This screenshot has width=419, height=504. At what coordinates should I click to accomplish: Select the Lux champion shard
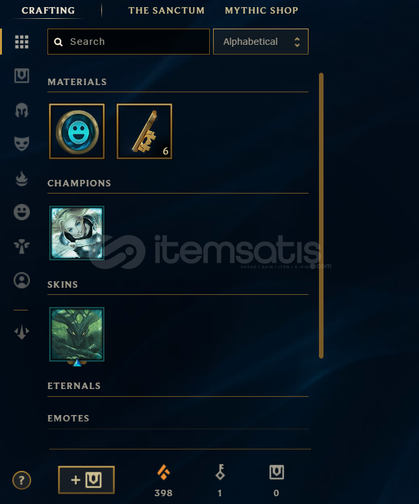point(77,233)
